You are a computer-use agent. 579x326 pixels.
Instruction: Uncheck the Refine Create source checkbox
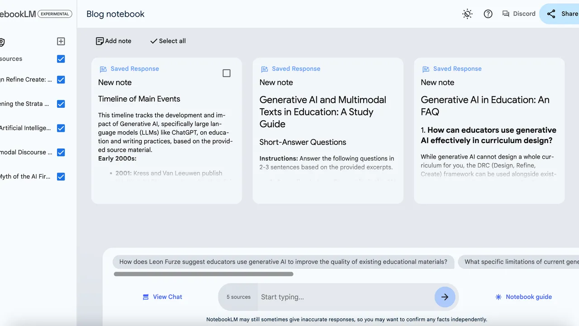coord(61,80)
